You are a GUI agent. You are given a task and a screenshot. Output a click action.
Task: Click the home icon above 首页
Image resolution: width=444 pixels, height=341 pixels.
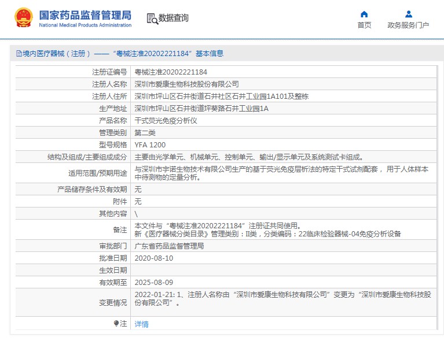pos(364,14)
